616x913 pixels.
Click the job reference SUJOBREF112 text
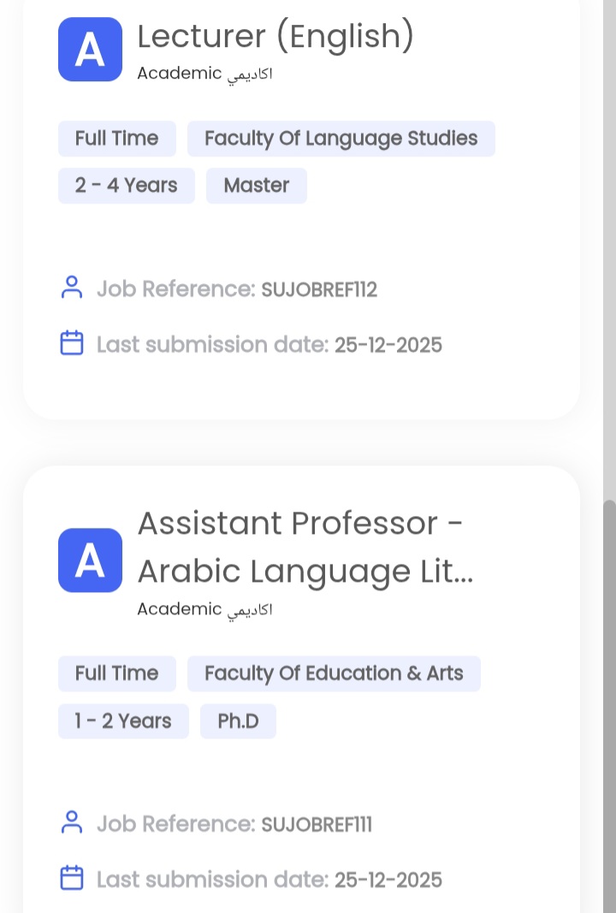tap(318, 289)
